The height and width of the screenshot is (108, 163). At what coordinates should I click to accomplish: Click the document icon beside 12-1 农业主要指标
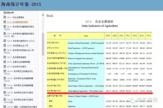[x=5, y=17]
